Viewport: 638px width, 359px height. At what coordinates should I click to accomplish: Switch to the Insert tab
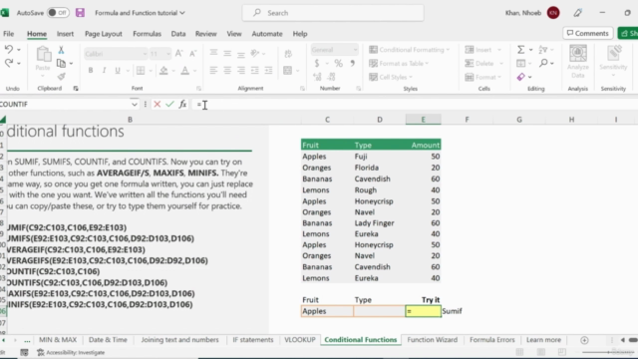pyautogui.click(x=65, y=34)
